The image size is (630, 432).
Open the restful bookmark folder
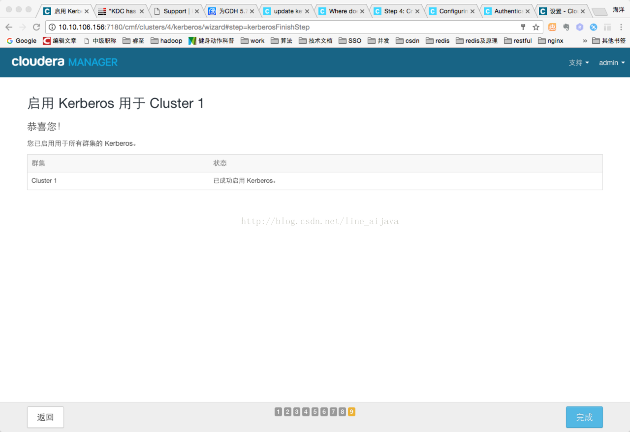click(518, 41)
